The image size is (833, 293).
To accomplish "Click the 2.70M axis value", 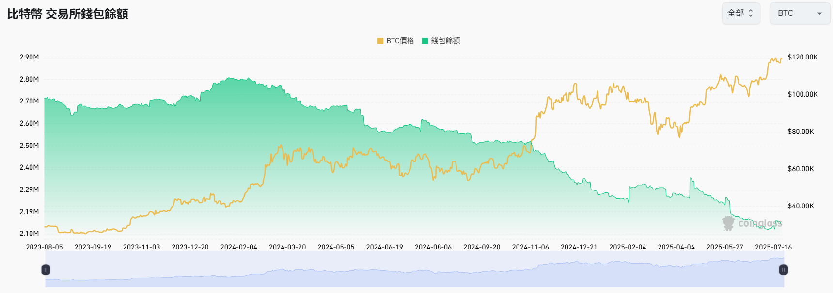I will pyautogui.click(x=29, y=101).
